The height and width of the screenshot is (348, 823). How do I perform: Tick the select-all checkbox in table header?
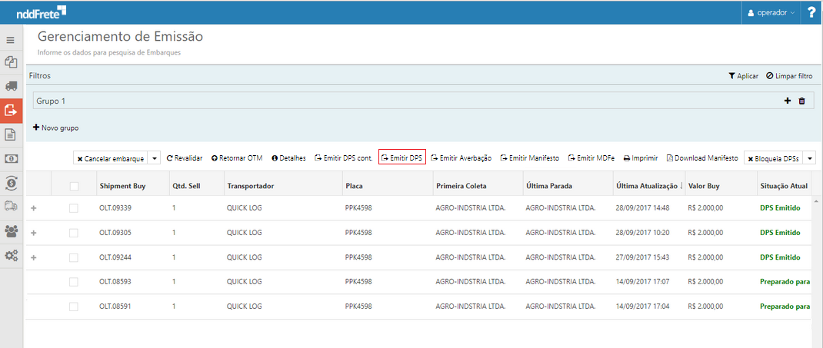[x=74, y=186]
